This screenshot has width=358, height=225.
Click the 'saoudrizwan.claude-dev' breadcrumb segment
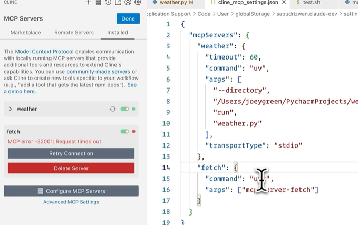[307, 14]
